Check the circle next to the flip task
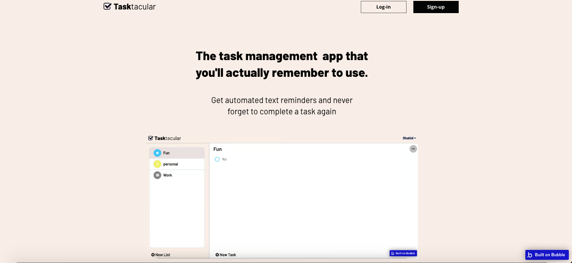This screenshot has width=572, height=263. [217, 159]
